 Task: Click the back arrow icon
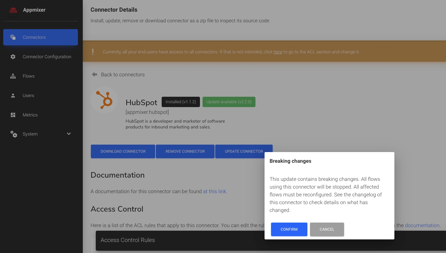click(x=94, y=74)
